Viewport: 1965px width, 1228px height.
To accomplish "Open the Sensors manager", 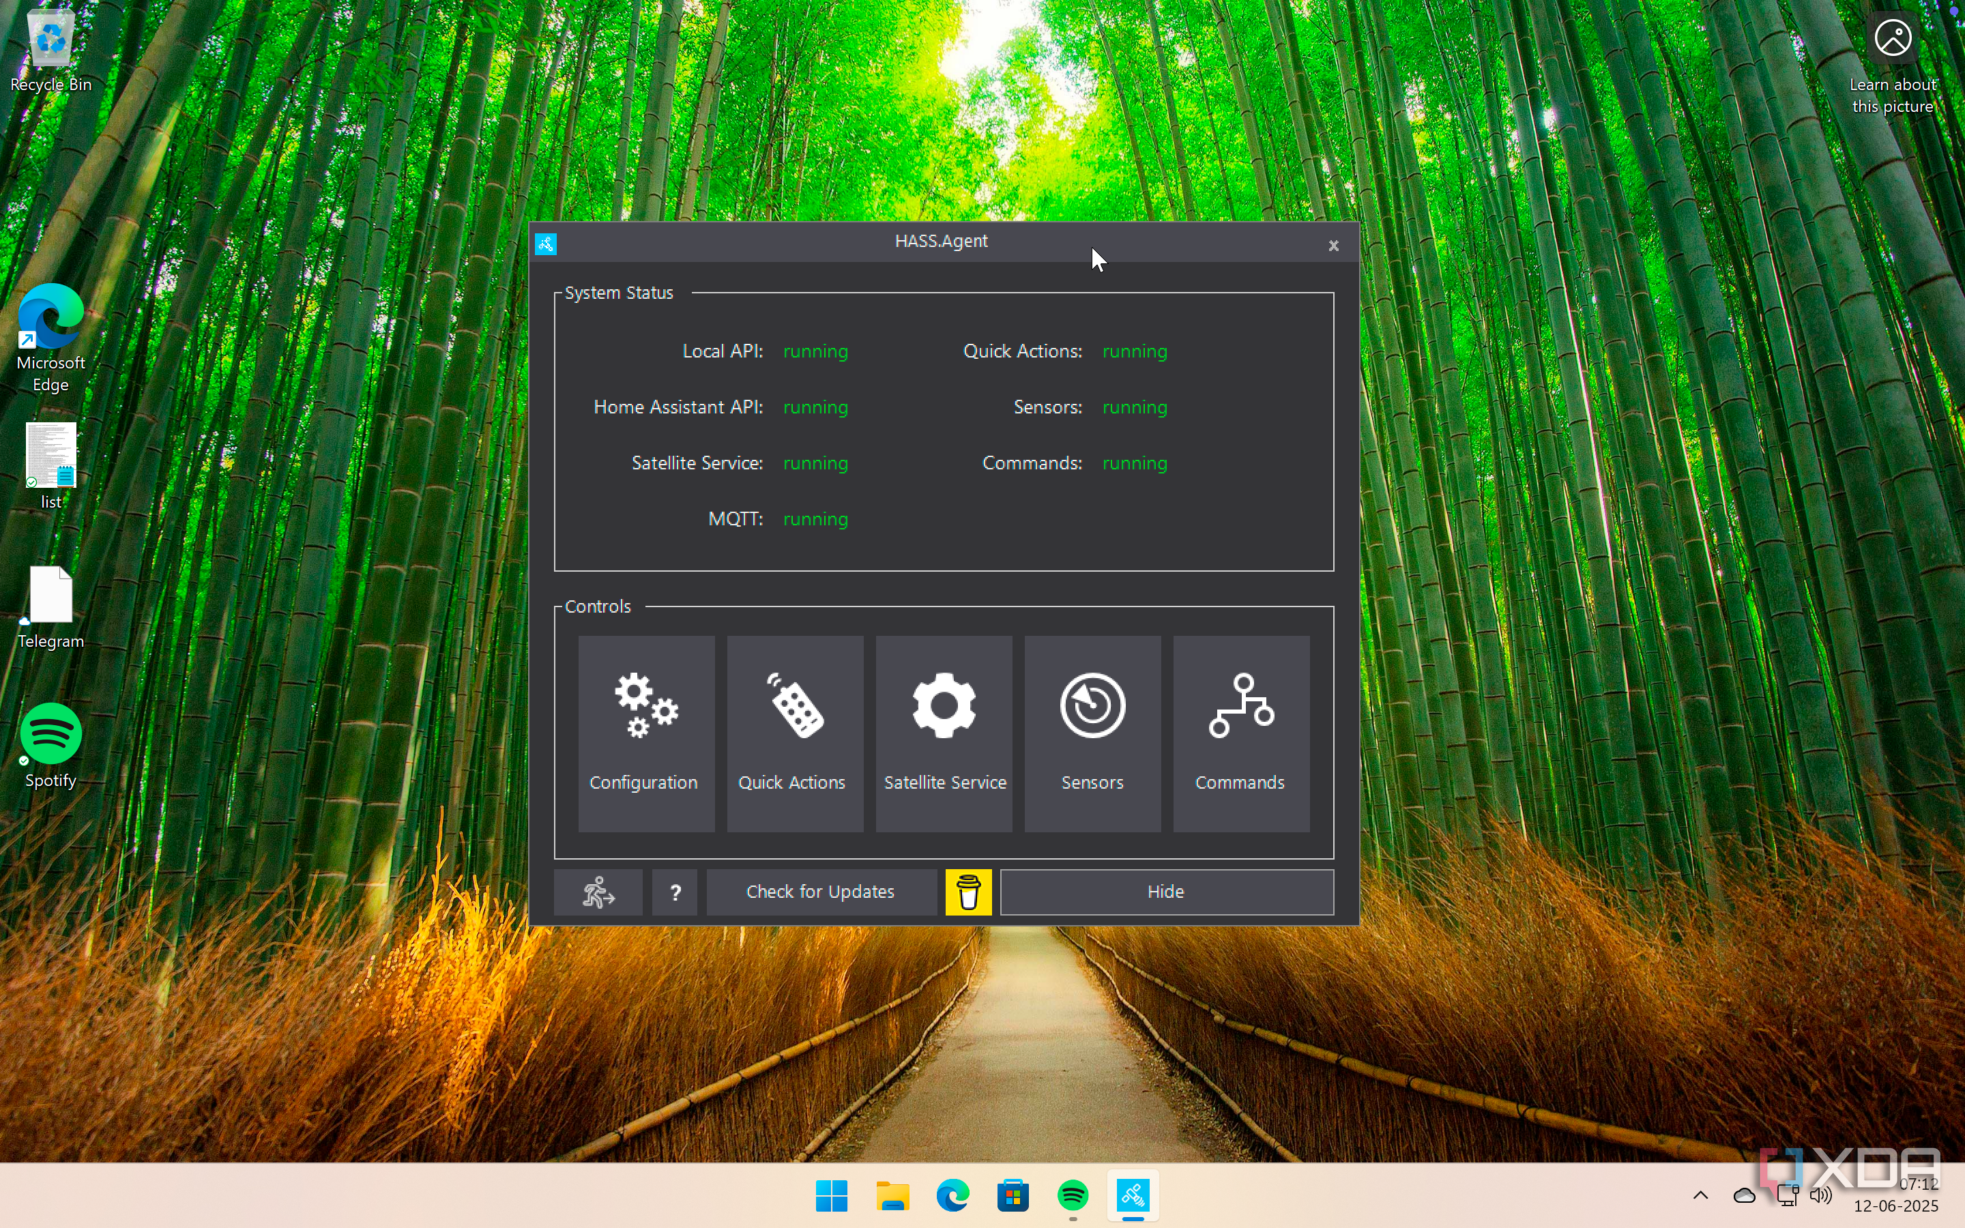I will (1092, 733).
